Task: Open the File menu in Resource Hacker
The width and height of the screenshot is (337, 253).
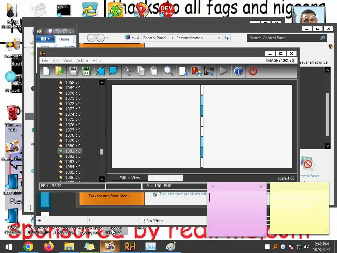Action: point(45,61)
